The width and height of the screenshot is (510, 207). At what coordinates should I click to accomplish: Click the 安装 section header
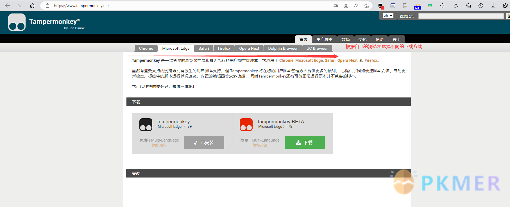click(x=269, y=173)
